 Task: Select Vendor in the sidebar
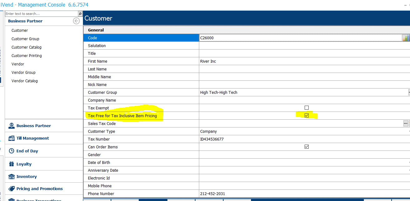click(x=18, y=64)
